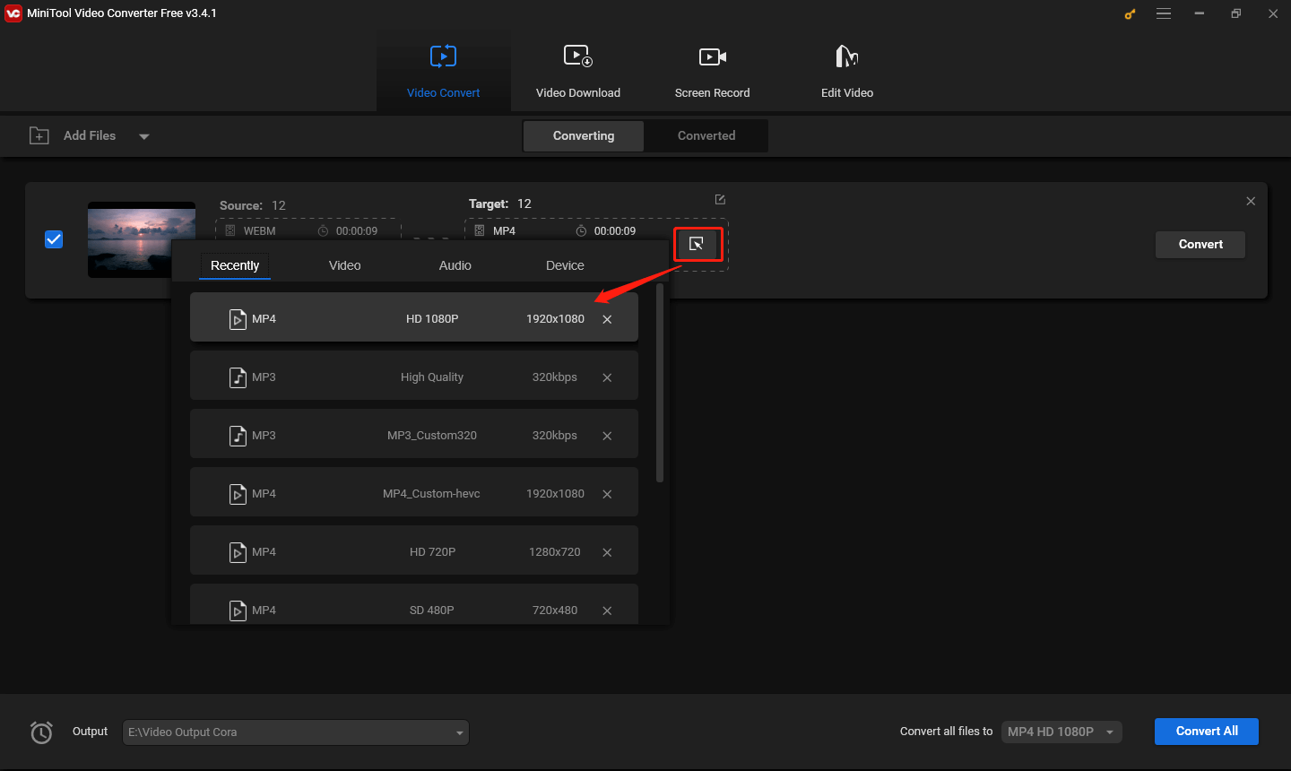The width and height of the screenshot is (1291, 771).
Task: Delete the MP4 HD 1080P preset
Action: (x=607, y=319)
